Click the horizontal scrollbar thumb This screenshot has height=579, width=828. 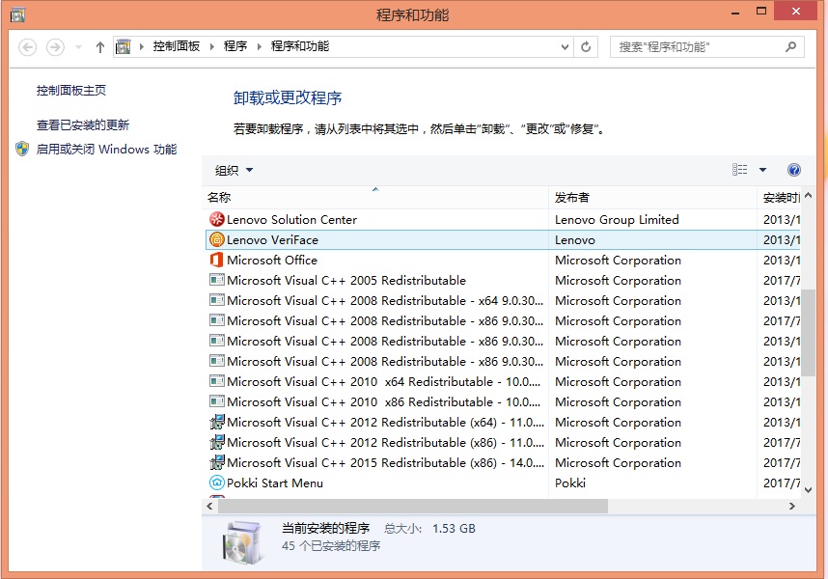pos(413,506)
